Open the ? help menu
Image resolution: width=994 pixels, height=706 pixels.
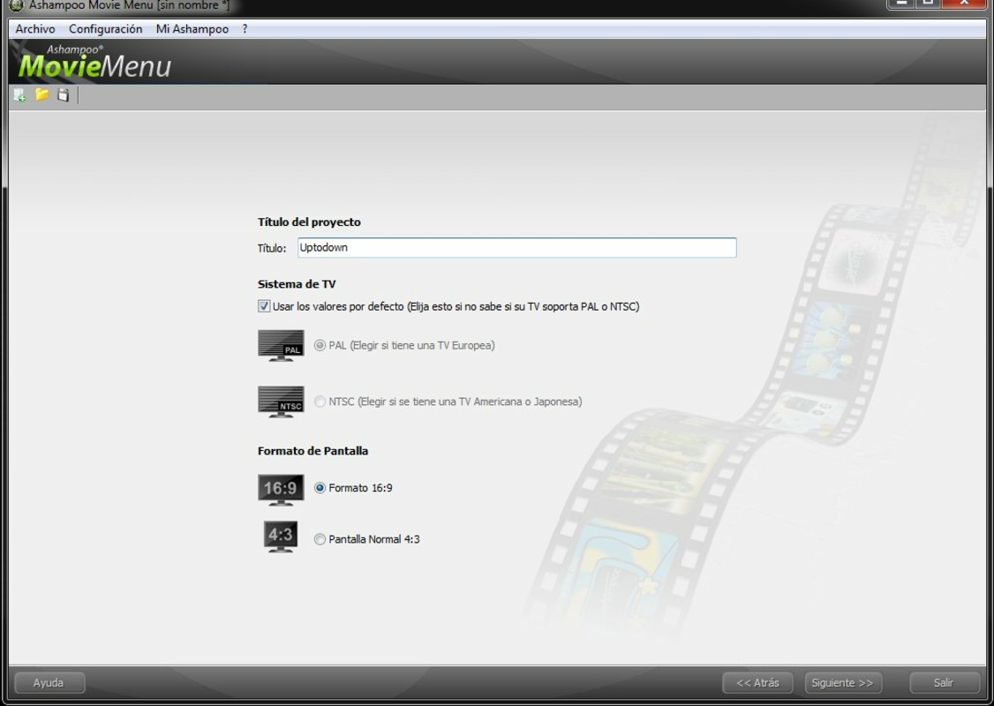click(x=245, y=29)
